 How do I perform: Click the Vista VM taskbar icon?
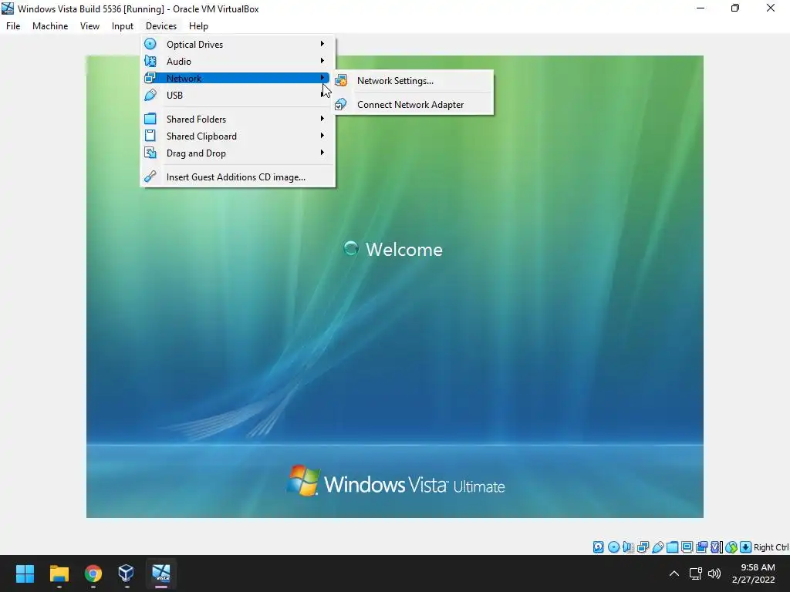click(161, 573)
